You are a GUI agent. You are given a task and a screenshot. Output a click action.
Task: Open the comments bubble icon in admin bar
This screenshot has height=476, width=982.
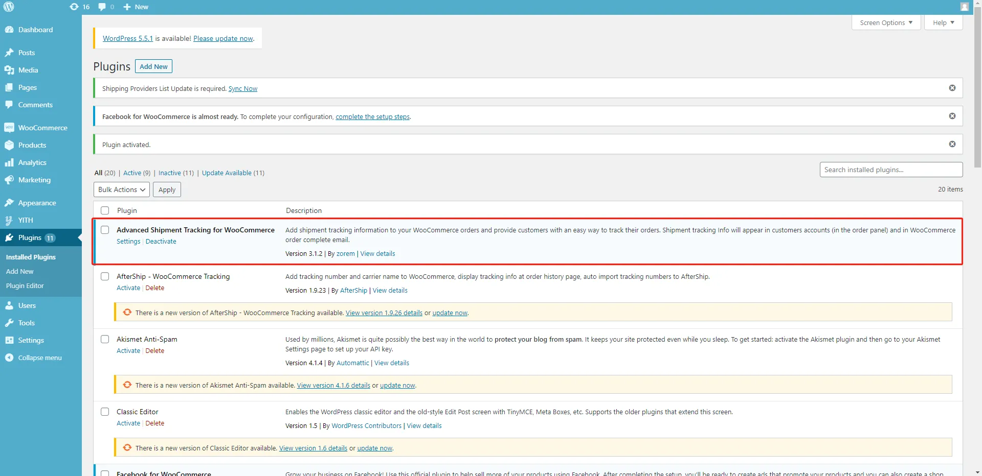tap(102, 7)
